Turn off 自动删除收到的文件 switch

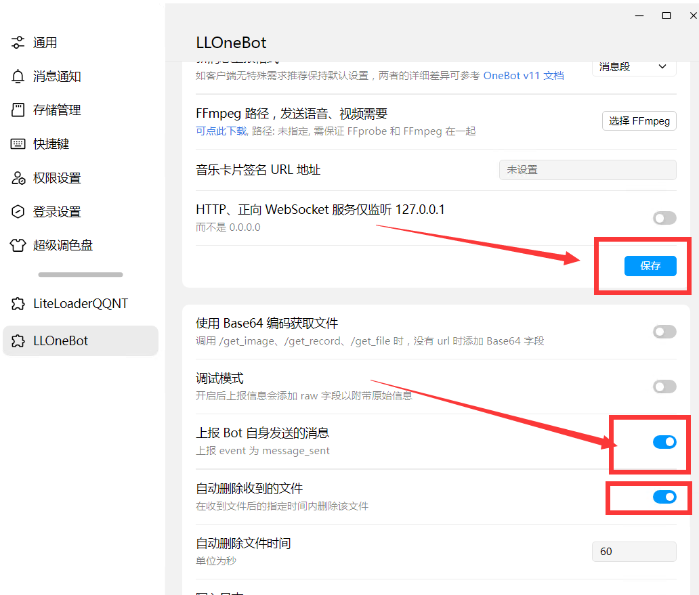(x=664, y=497)
